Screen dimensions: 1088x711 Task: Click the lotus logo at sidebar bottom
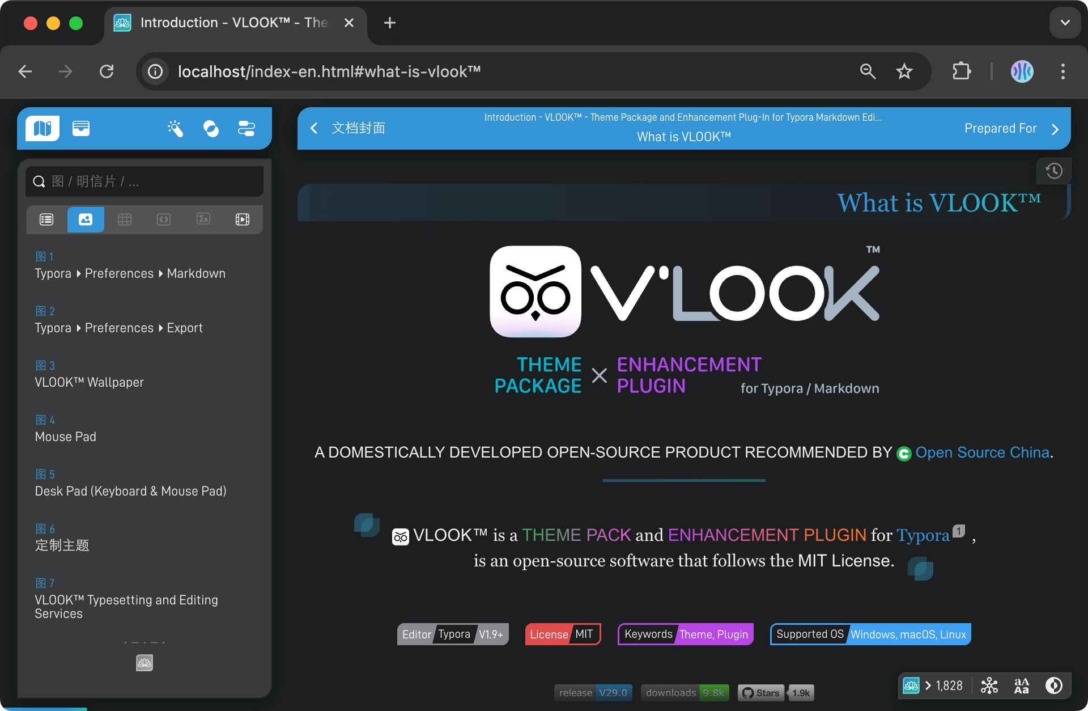pyautogui.click(x=144, y=663)
